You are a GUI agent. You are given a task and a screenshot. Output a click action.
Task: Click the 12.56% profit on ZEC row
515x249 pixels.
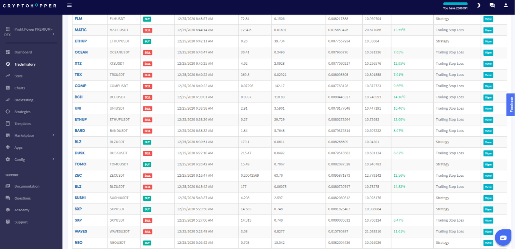click(x=399, y=176)
